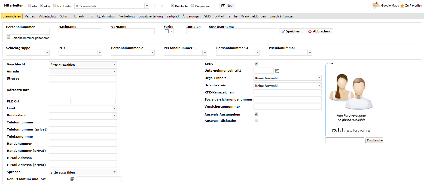Go to previous employee arrow

(x=155, y=5)
